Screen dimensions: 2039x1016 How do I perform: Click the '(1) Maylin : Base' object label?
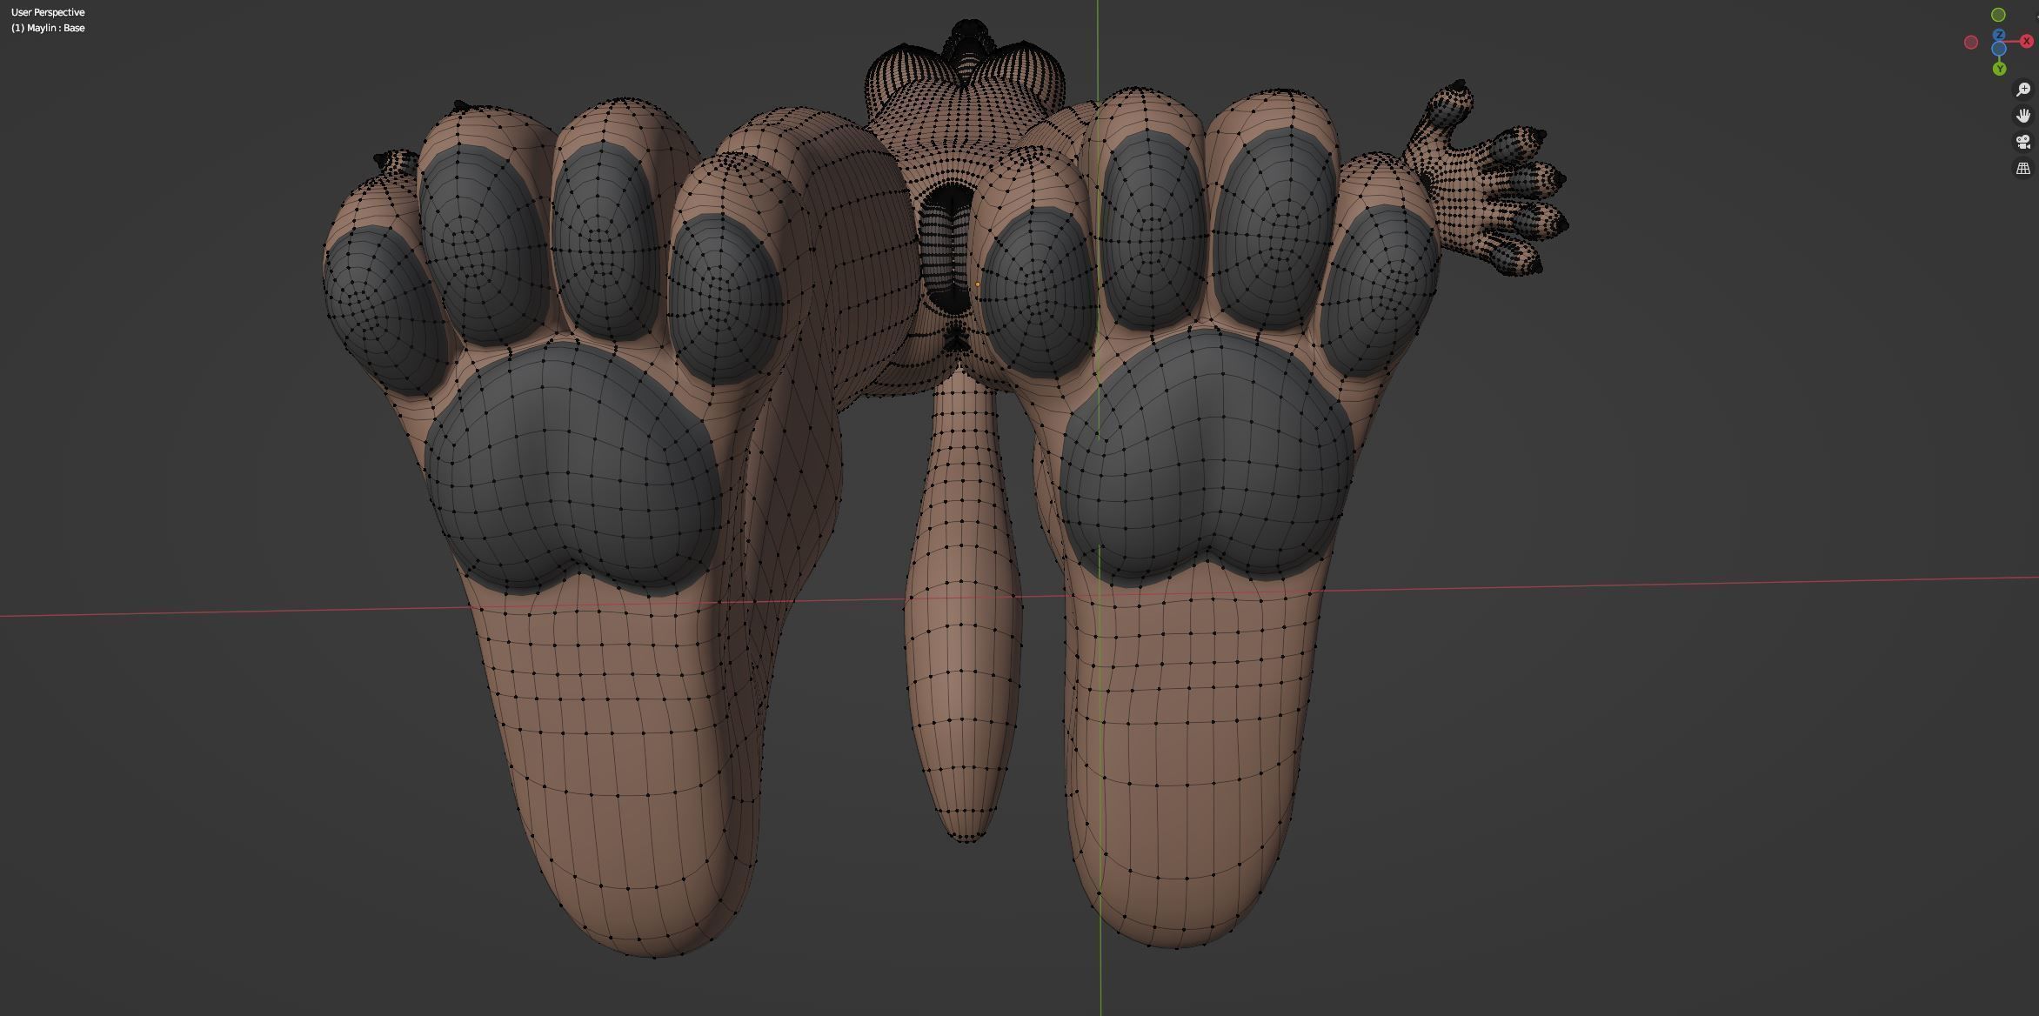pos(48,28)
